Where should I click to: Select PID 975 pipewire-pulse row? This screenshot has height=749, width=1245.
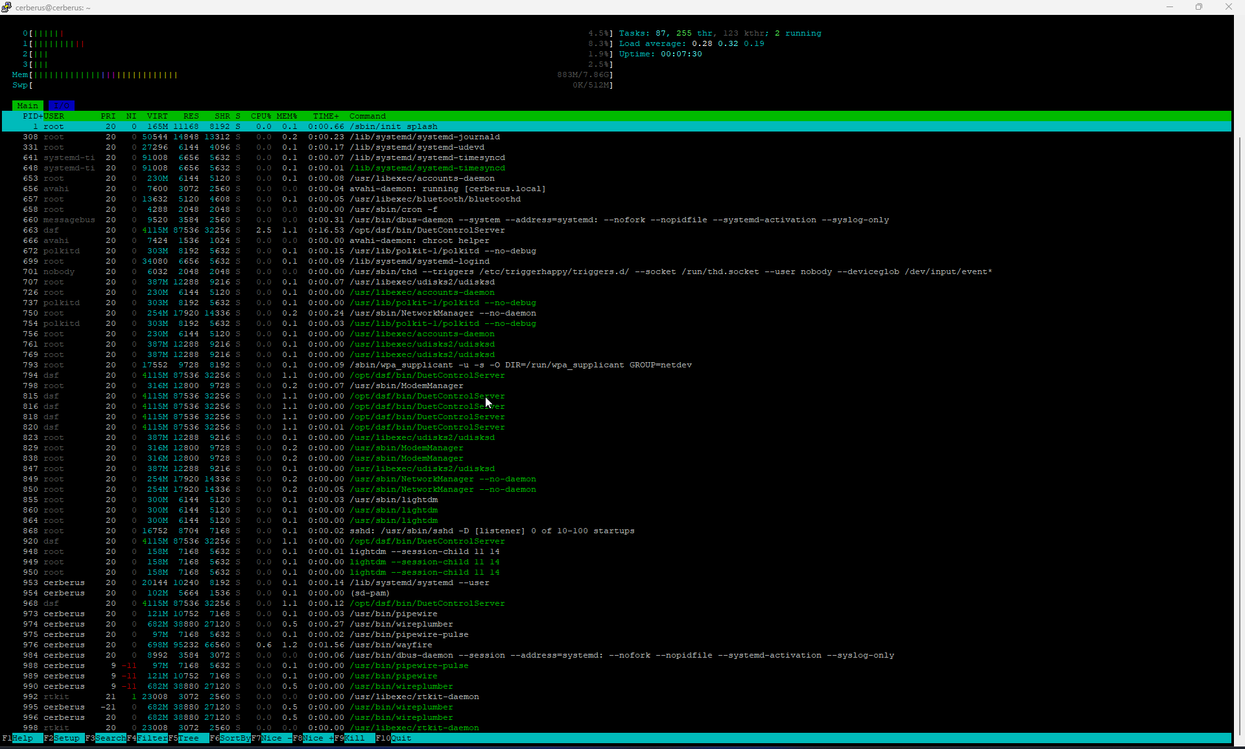coord(617,634)
